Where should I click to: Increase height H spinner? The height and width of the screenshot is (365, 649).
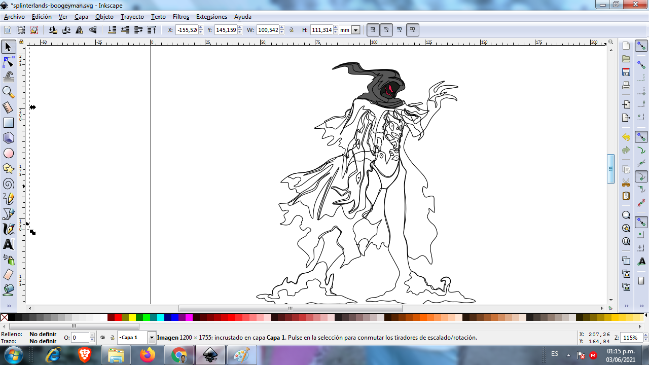(x=336, y=28)
